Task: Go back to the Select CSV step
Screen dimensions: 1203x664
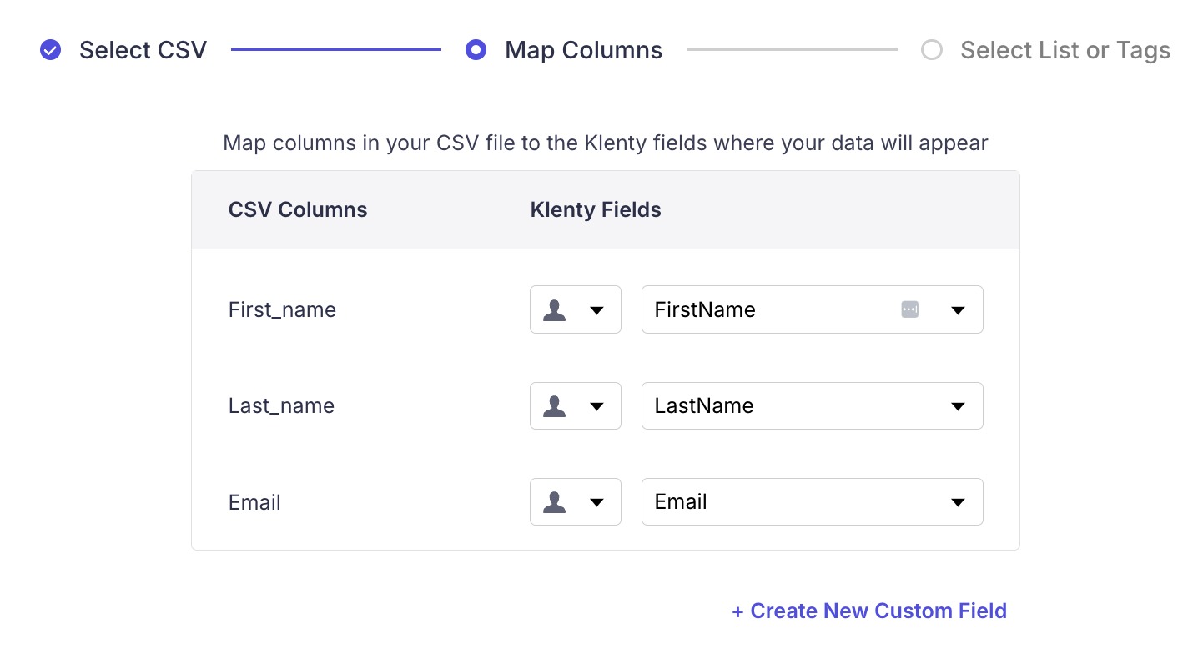Action: click(x=143, y=50)
